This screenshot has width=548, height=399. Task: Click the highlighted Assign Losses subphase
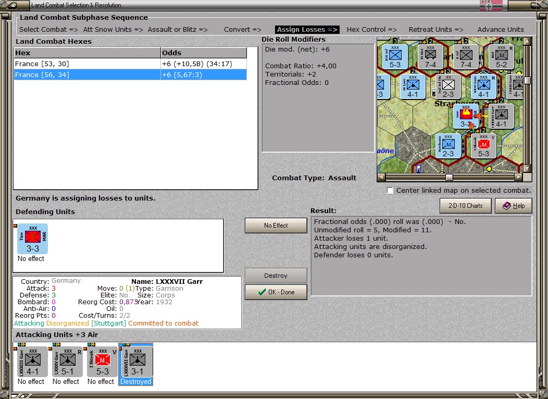307,30
